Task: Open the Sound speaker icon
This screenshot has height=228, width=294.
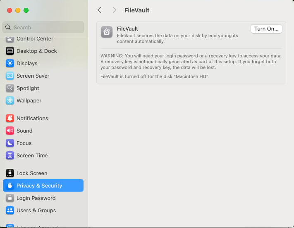Action: tap(10, 131)
